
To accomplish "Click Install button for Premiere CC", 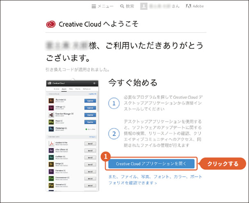I will [x=90, y=171].
